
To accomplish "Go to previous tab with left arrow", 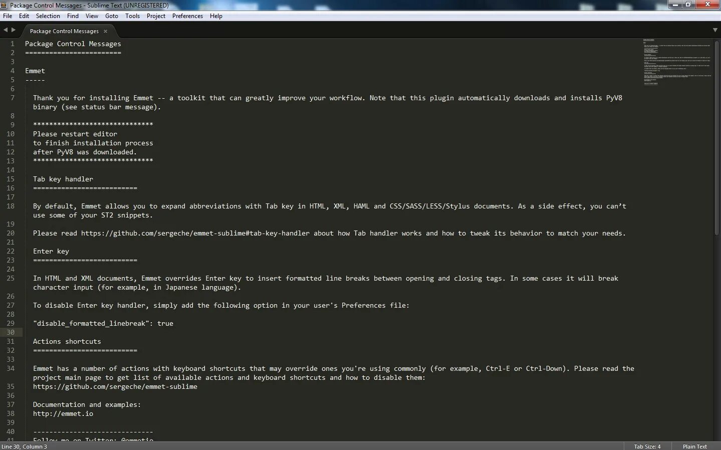I will (x=6, y=30).
